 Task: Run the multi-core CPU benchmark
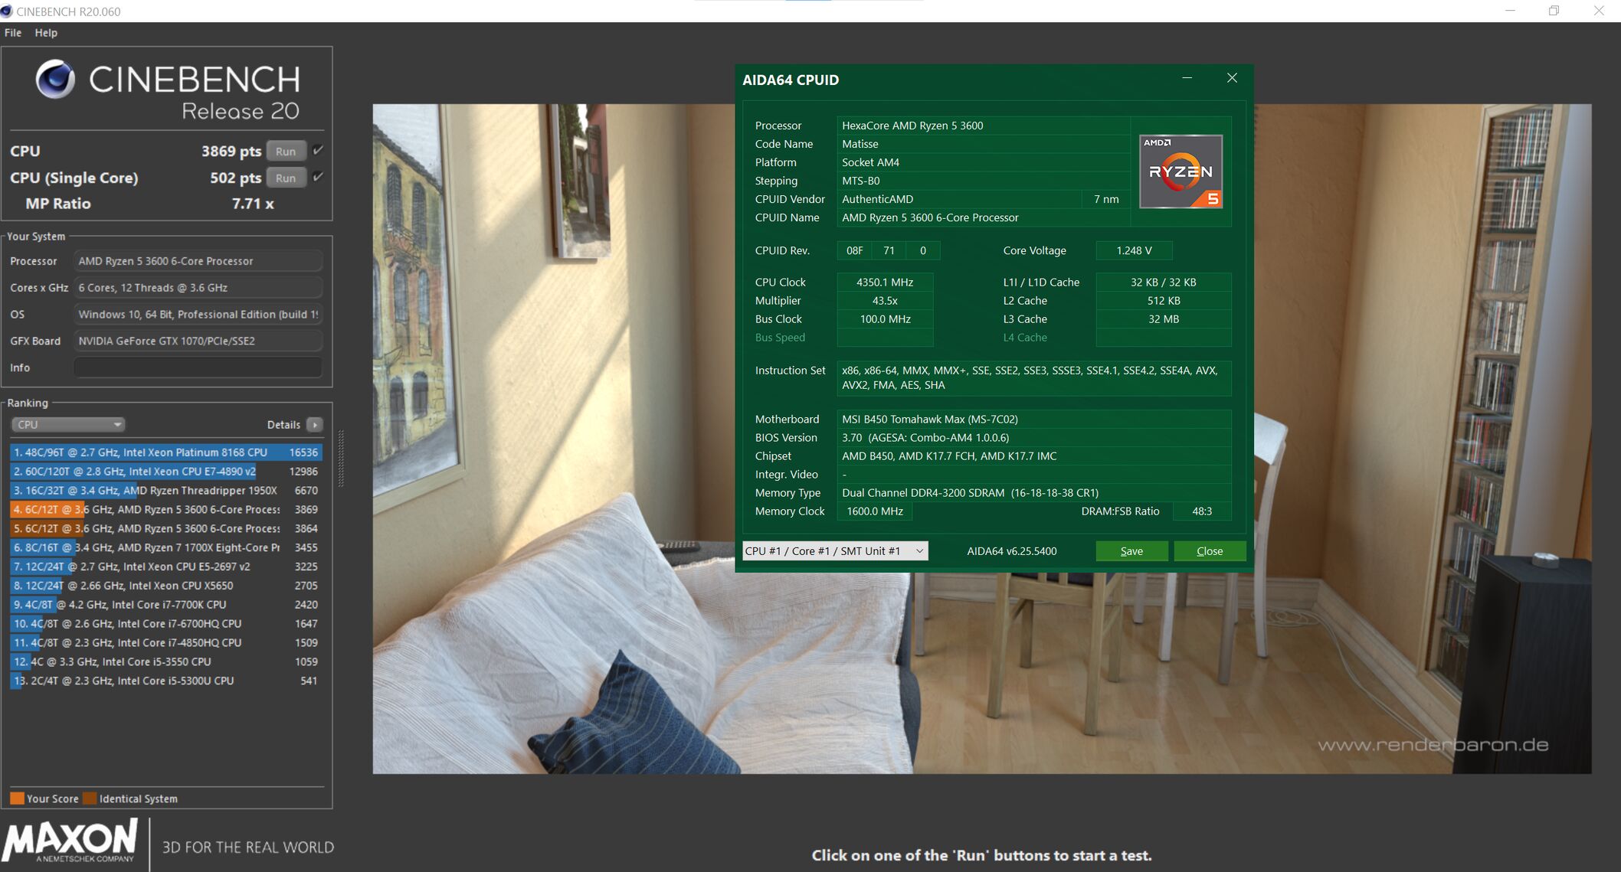(x=286, y=152)
